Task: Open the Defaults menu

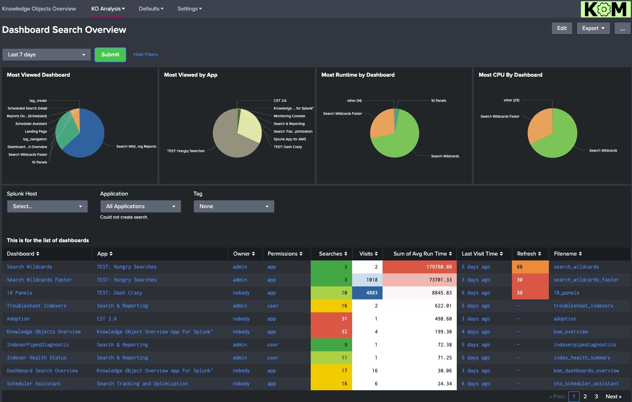Action: pyautogui.click(x=151, y=9)
